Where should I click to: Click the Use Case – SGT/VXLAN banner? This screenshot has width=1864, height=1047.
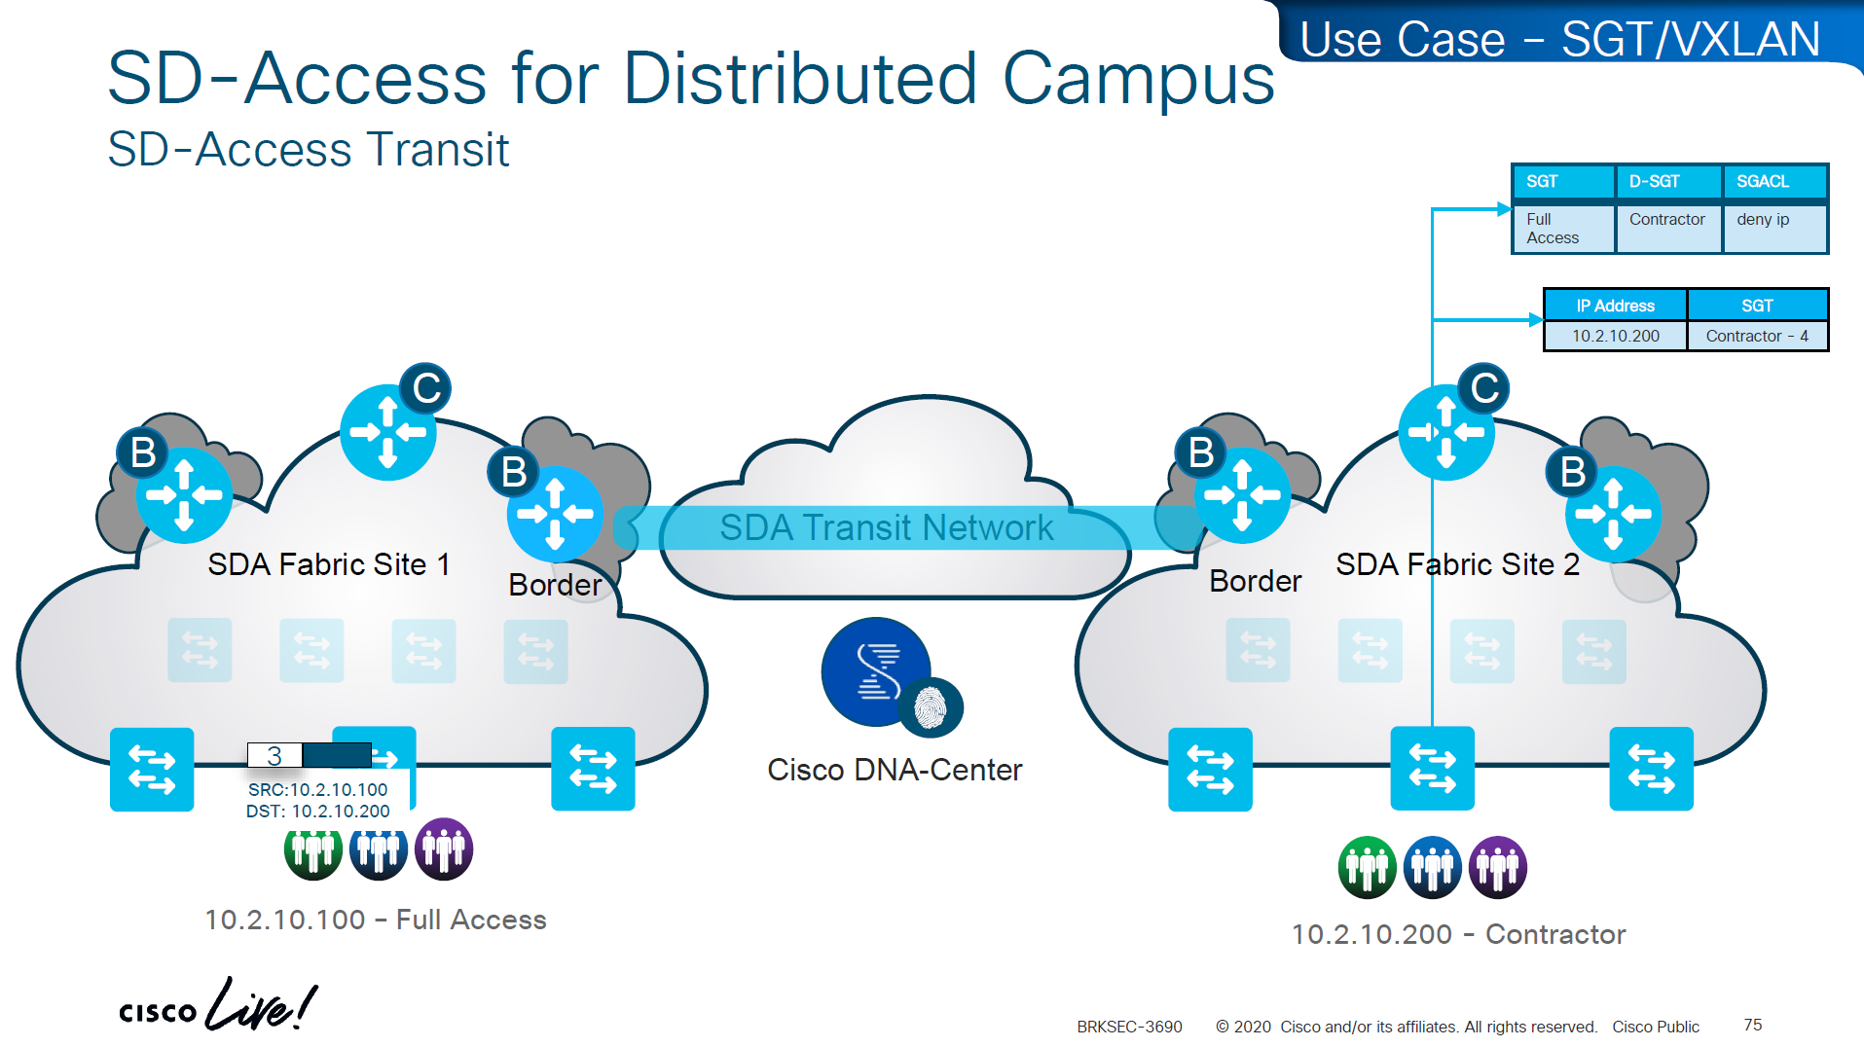[1559, 39]
